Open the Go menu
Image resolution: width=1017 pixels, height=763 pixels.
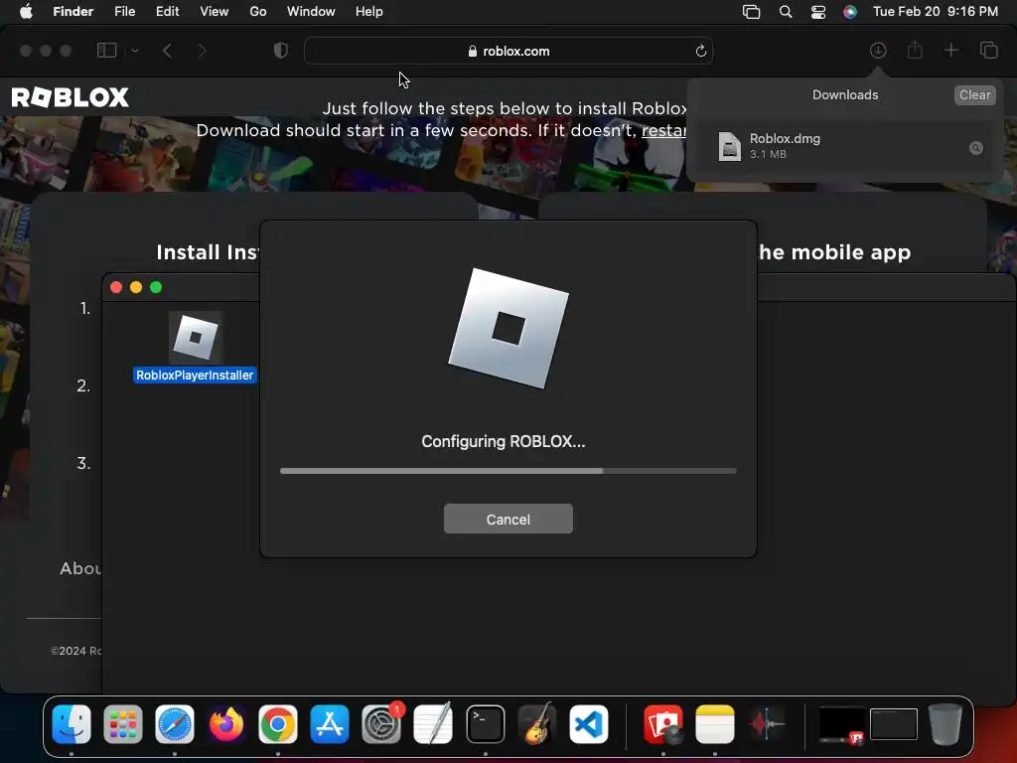pyautogui.click(x=258, y=12)
